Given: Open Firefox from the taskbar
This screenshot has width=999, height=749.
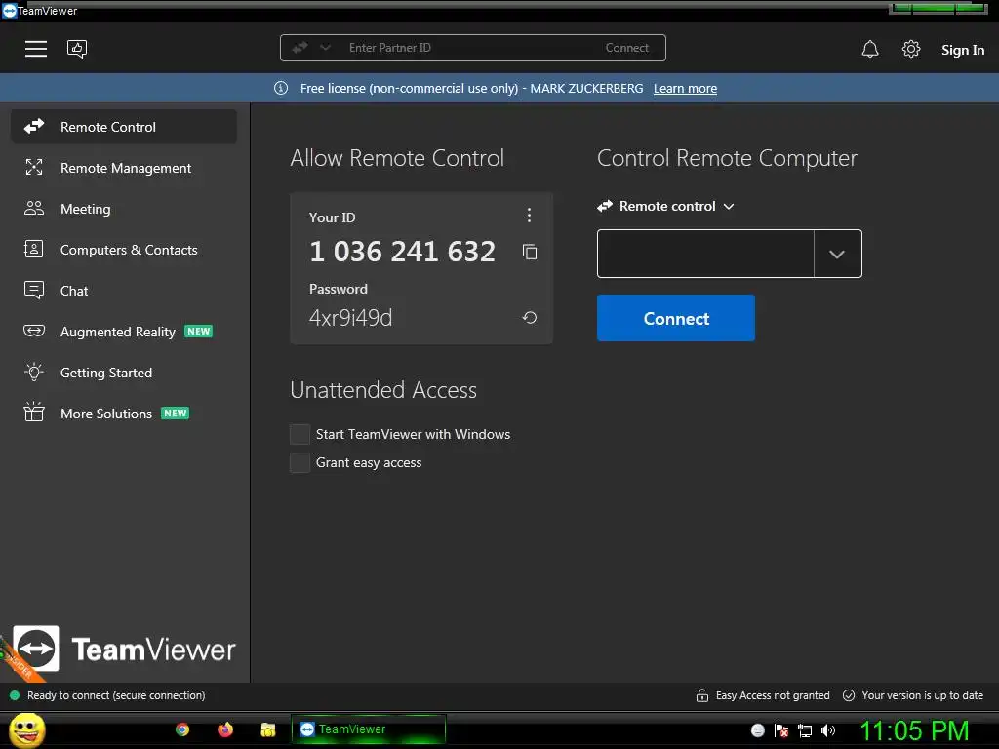Looking at the screenshot, I should (x=225, y=729).
